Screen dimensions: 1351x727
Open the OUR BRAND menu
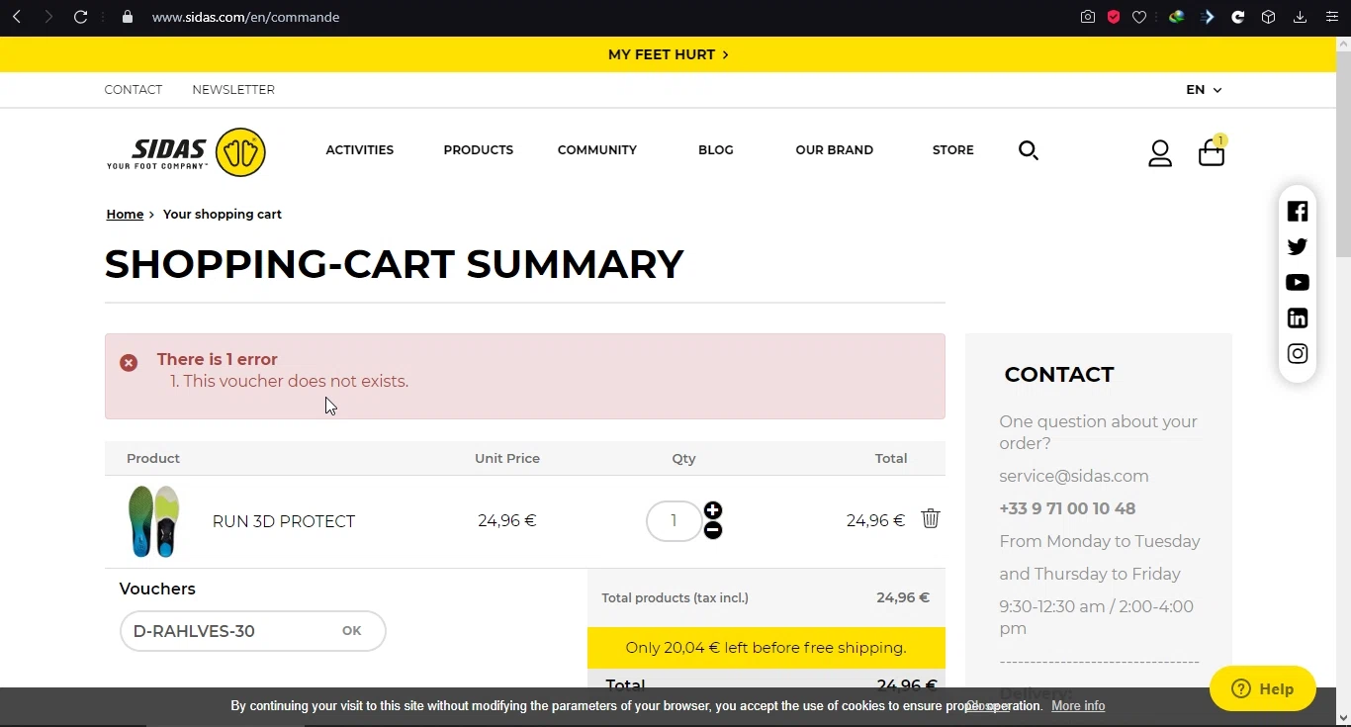(x=835, y=150)
